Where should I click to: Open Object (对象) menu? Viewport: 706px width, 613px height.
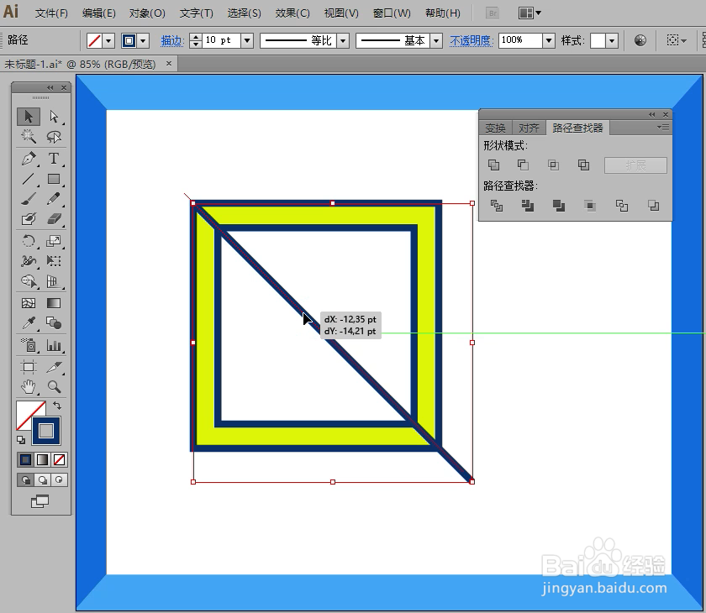(x=147, y=13)
